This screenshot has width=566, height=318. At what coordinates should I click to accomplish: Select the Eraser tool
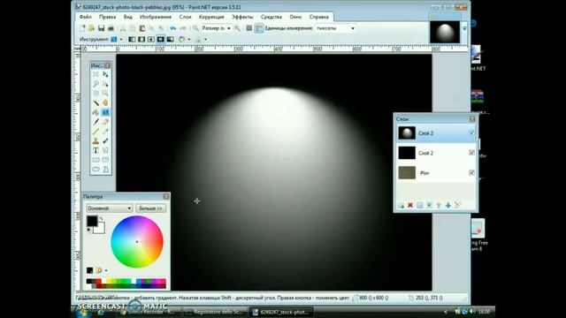point(105,122)
